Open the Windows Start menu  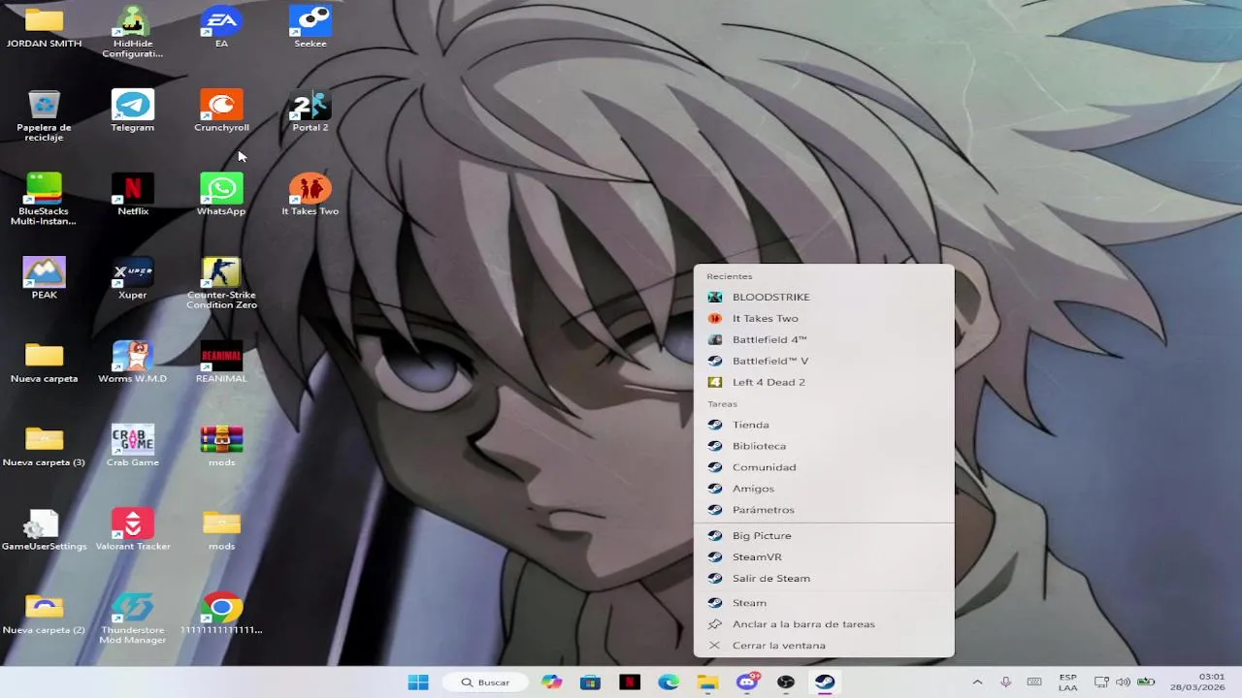418,682
